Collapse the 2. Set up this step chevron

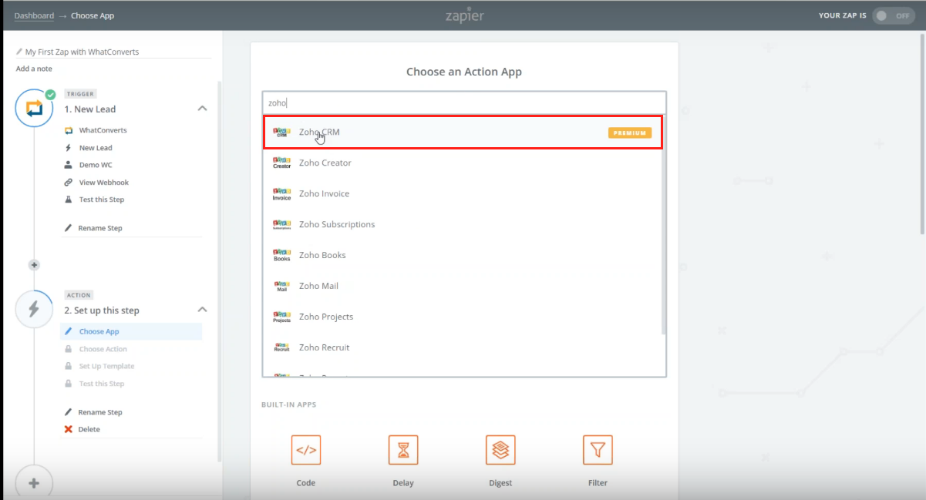[x=202, y=310]
